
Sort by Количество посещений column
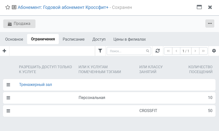tap(200, 69)
